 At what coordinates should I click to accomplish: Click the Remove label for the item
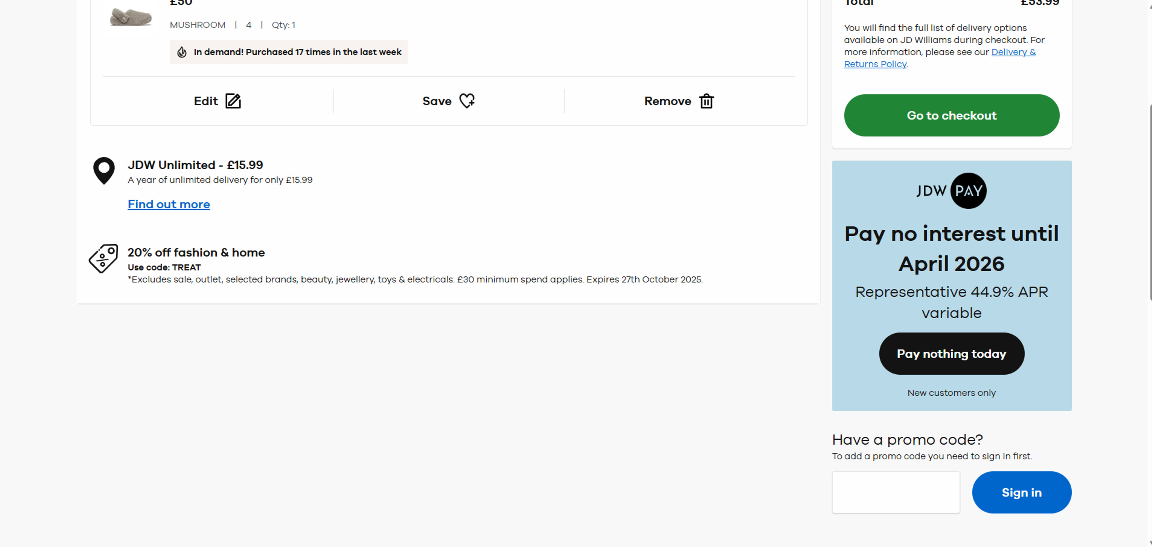pyautogui.click(x=667, y=101)
